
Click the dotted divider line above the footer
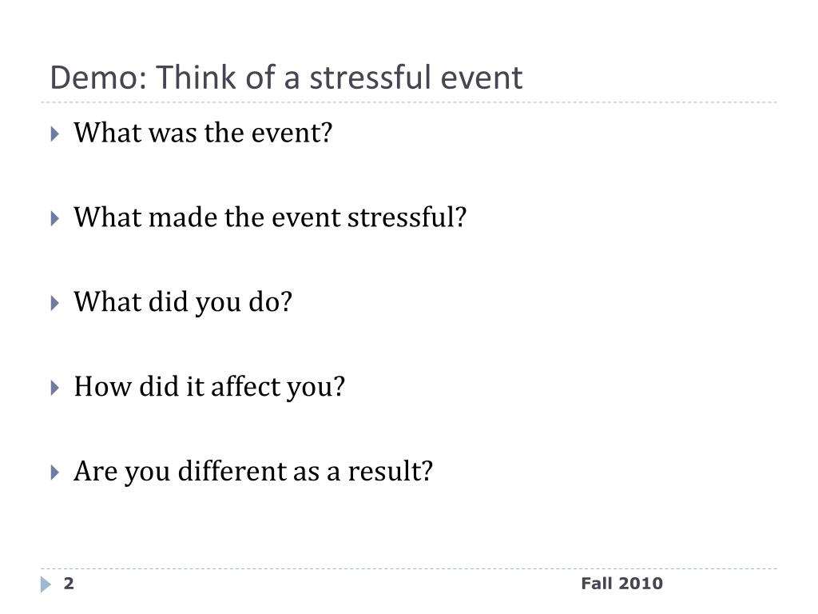point(409,568)
